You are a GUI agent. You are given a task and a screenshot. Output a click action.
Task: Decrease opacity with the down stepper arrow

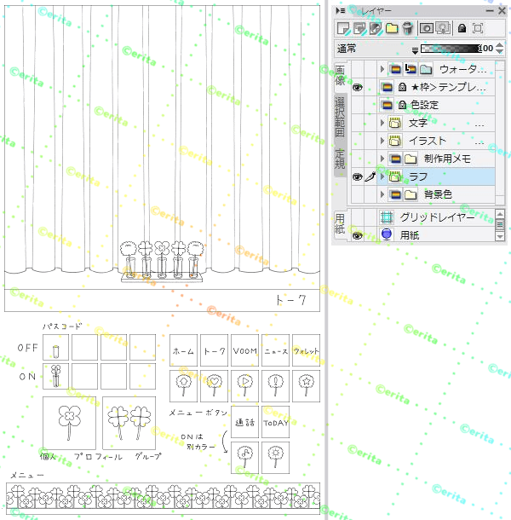click(x=500, y=52)
